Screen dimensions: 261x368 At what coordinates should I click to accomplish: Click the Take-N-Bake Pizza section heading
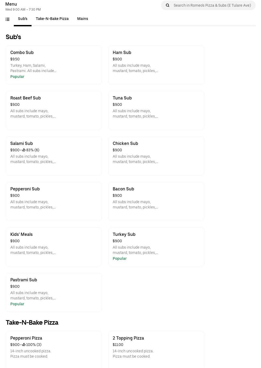pyautogui.click(x=32, y=323)
